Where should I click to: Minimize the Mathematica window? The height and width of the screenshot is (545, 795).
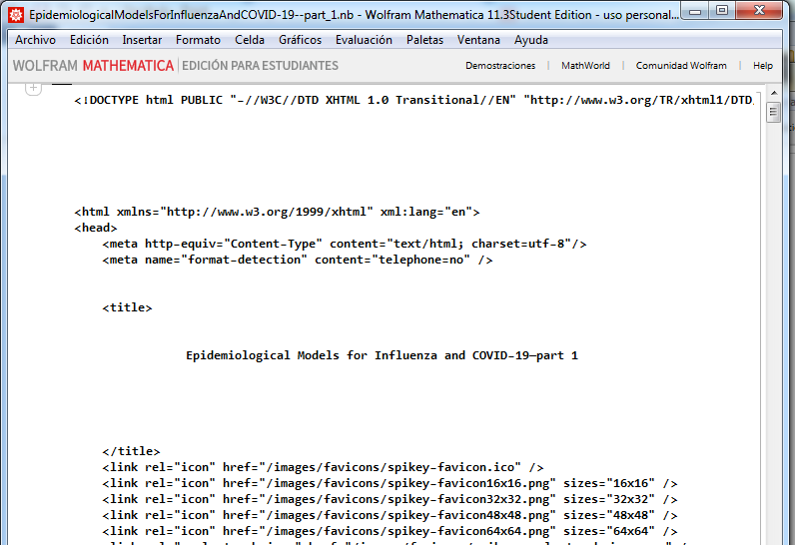(695, 11)
